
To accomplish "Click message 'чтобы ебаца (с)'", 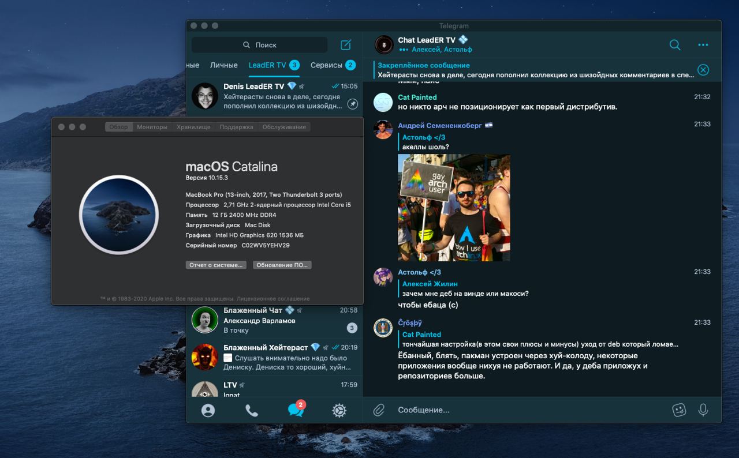I will click(x=428, y=305).
